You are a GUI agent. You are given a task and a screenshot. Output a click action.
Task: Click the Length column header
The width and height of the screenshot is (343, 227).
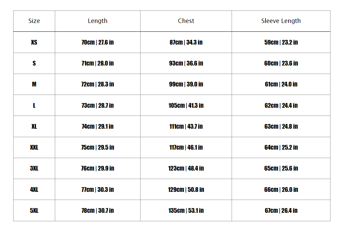click(x=98, y=21)
